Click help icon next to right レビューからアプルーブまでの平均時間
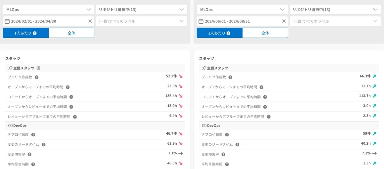The width and height of the screenshot is (384, 169). [269, 117]
